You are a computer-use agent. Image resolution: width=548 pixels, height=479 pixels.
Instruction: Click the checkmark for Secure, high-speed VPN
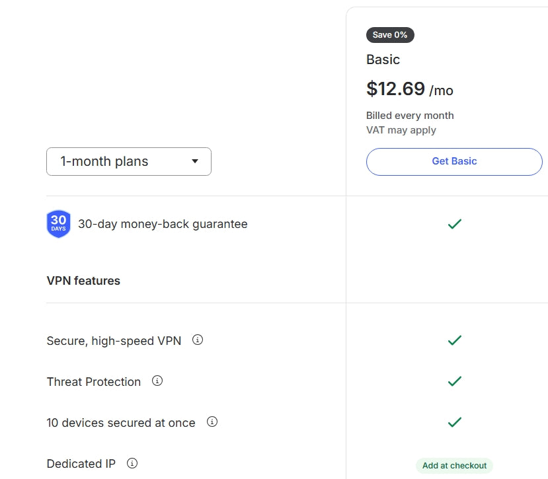point(454,340)
